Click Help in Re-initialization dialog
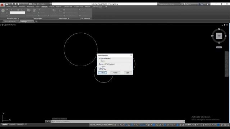230x129 pixels. (x=128, y=73)
